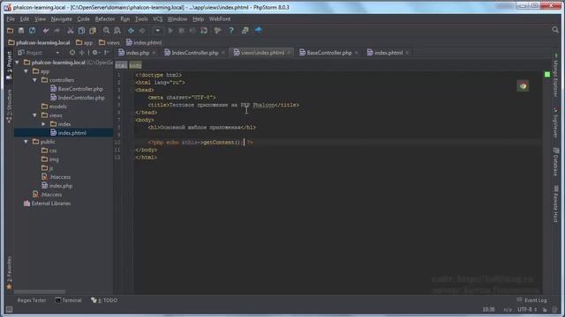Select External Libraries in the tree
The height and width of the screenshot is (317, 565).
[x=47, y=203]
